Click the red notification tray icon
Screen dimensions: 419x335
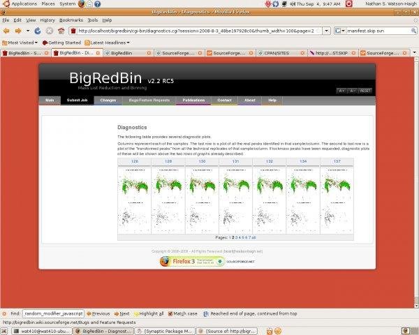[x=268, y=4]
